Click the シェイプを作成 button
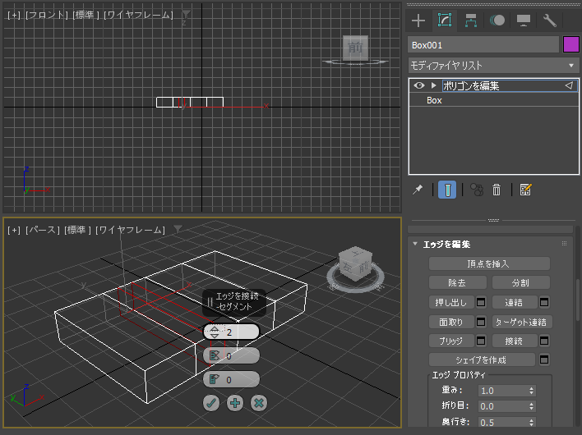Viewport: 582px width, 435px height. [483, 359]
